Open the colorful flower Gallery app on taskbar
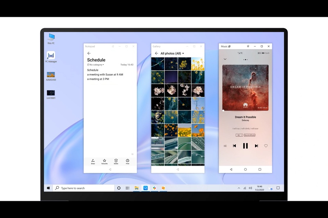Viewport: 328px width, 218px height. click(x=155, y=188)
